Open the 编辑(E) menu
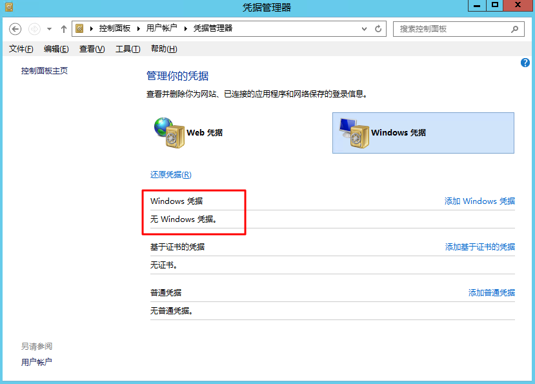 click(56, 49)
